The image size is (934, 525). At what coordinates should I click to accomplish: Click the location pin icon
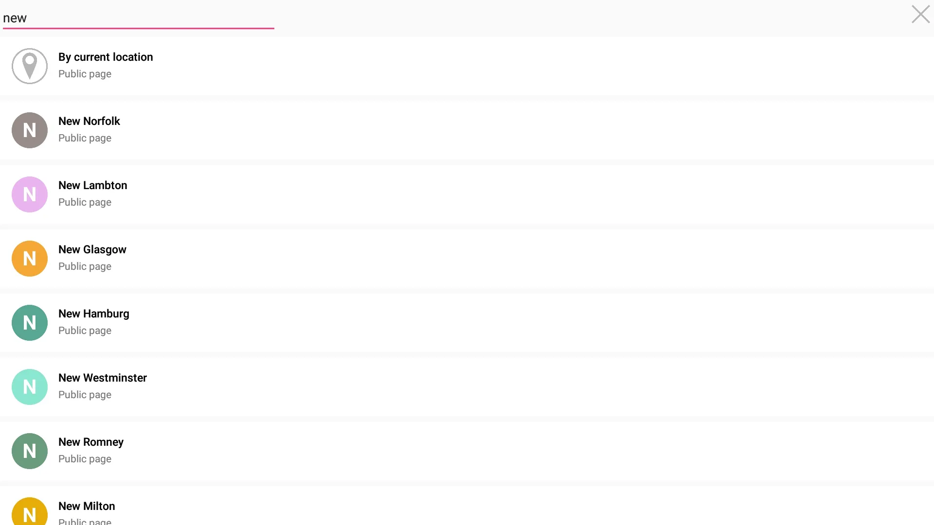[30, 66]
